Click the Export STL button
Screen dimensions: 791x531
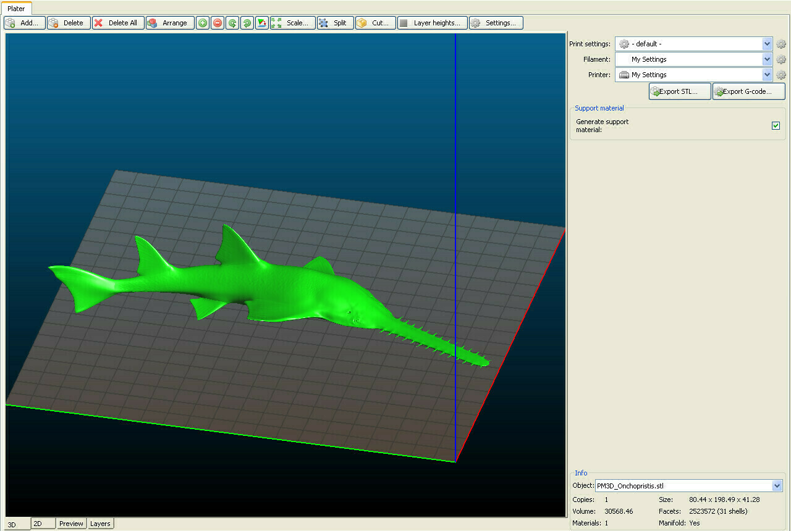pyautogui.click(x=679, y=91)
